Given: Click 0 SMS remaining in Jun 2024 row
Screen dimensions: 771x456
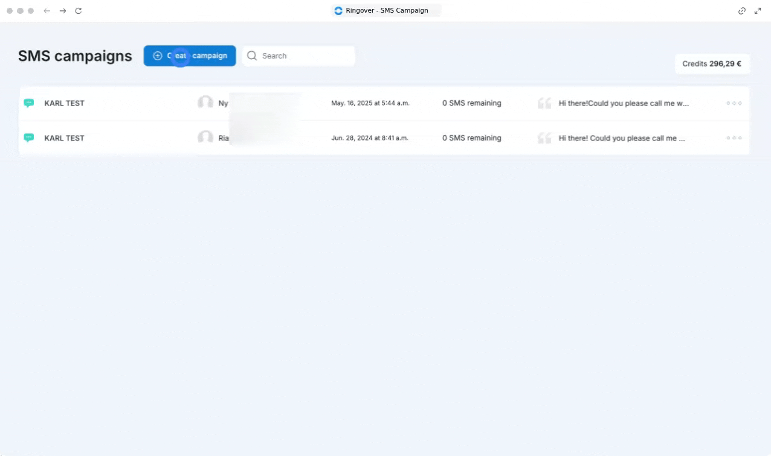Looking at the screenshot, I should click(472, 138).
